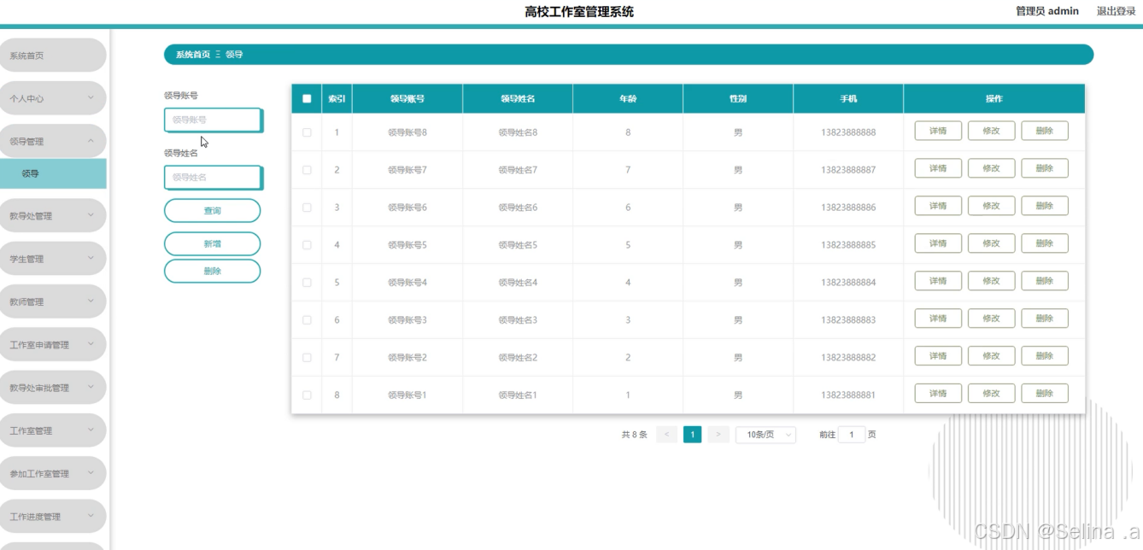Expand the 教导处审批管理 sidebar menu
This screenshot has width=1143, height=550.
point(53,388)
